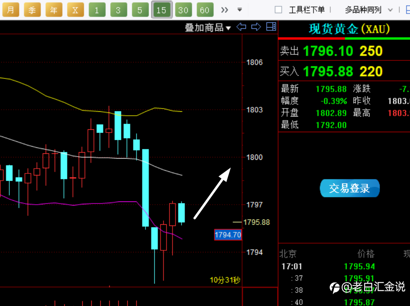Click the left arrow previous-symbol icon

[241, 27]
